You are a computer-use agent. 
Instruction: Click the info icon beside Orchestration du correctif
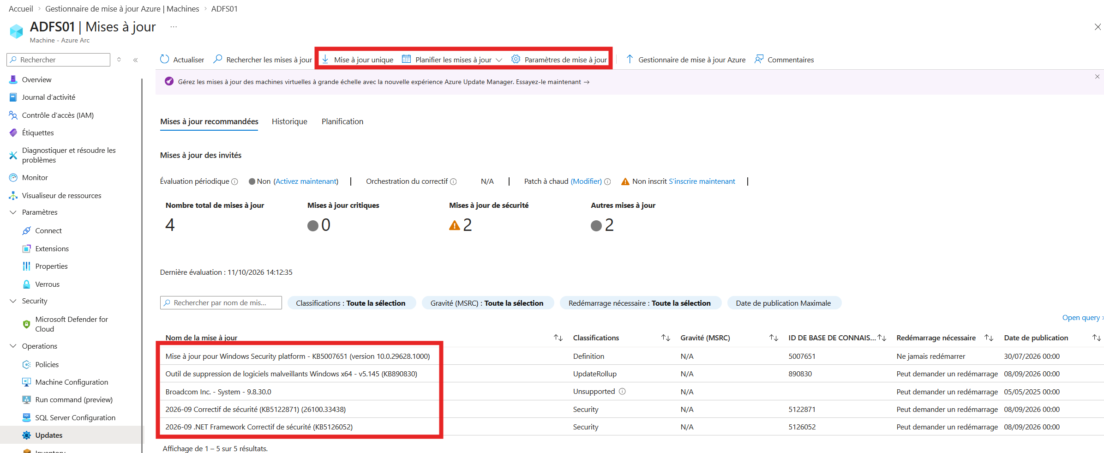coord(453,181)
